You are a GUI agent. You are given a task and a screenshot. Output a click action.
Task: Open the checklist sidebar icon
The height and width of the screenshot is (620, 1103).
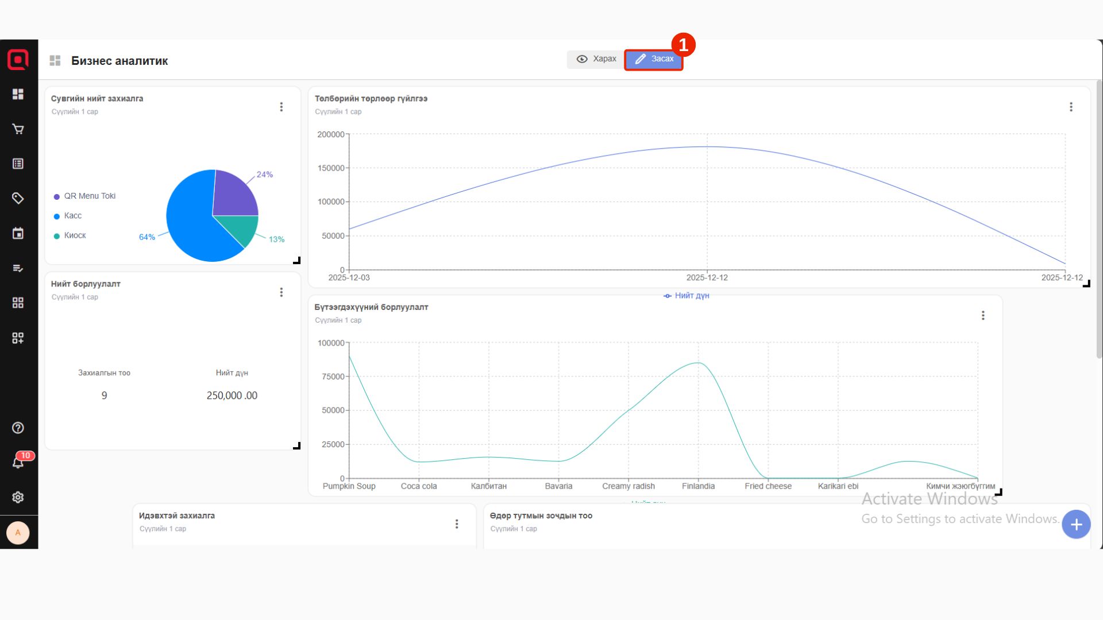tap(18, 268)
